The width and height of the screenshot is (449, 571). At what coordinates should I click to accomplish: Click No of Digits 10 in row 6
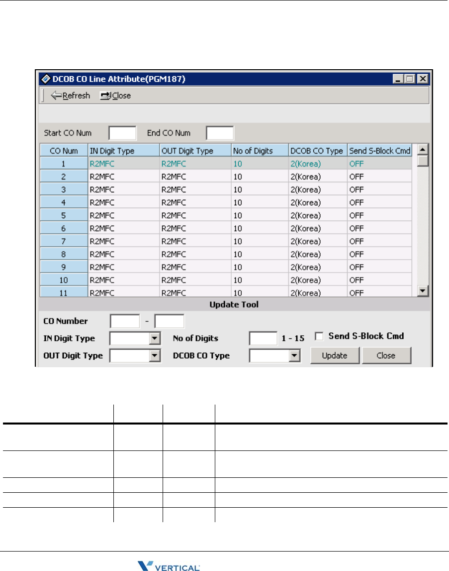click(x=260, y=228)
